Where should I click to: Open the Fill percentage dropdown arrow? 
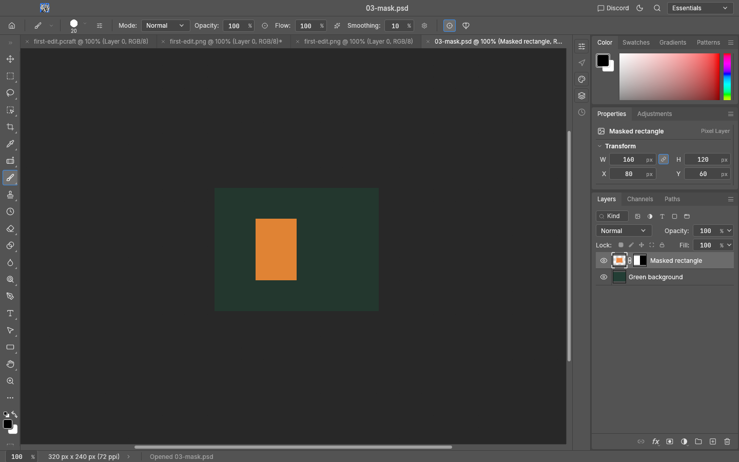(x=729, y=245)
